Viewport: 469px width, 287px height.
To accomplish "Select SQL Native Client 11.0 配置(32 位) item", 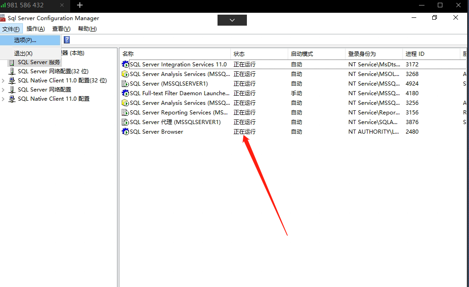I will 62,81.
